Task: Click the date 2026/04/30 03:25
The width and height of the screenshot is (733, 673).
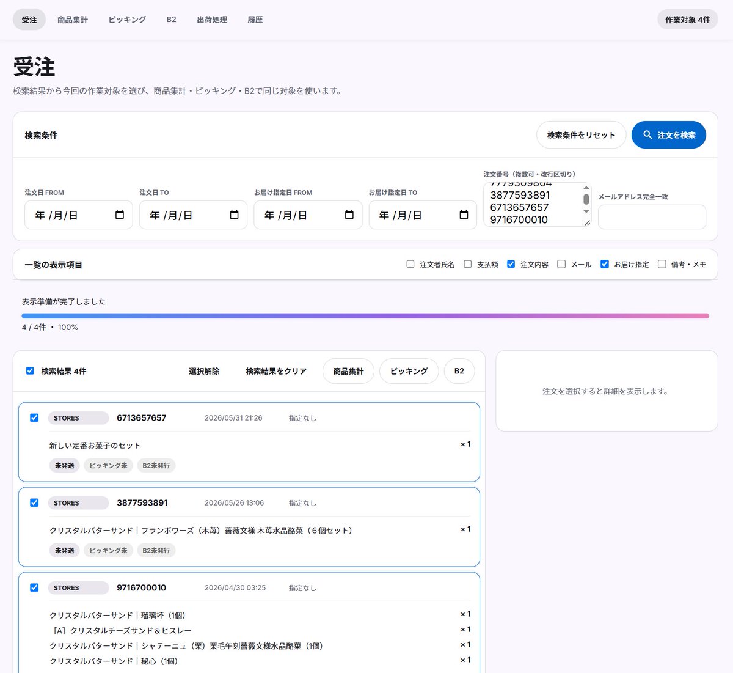Action: click(x=235, y=588)
